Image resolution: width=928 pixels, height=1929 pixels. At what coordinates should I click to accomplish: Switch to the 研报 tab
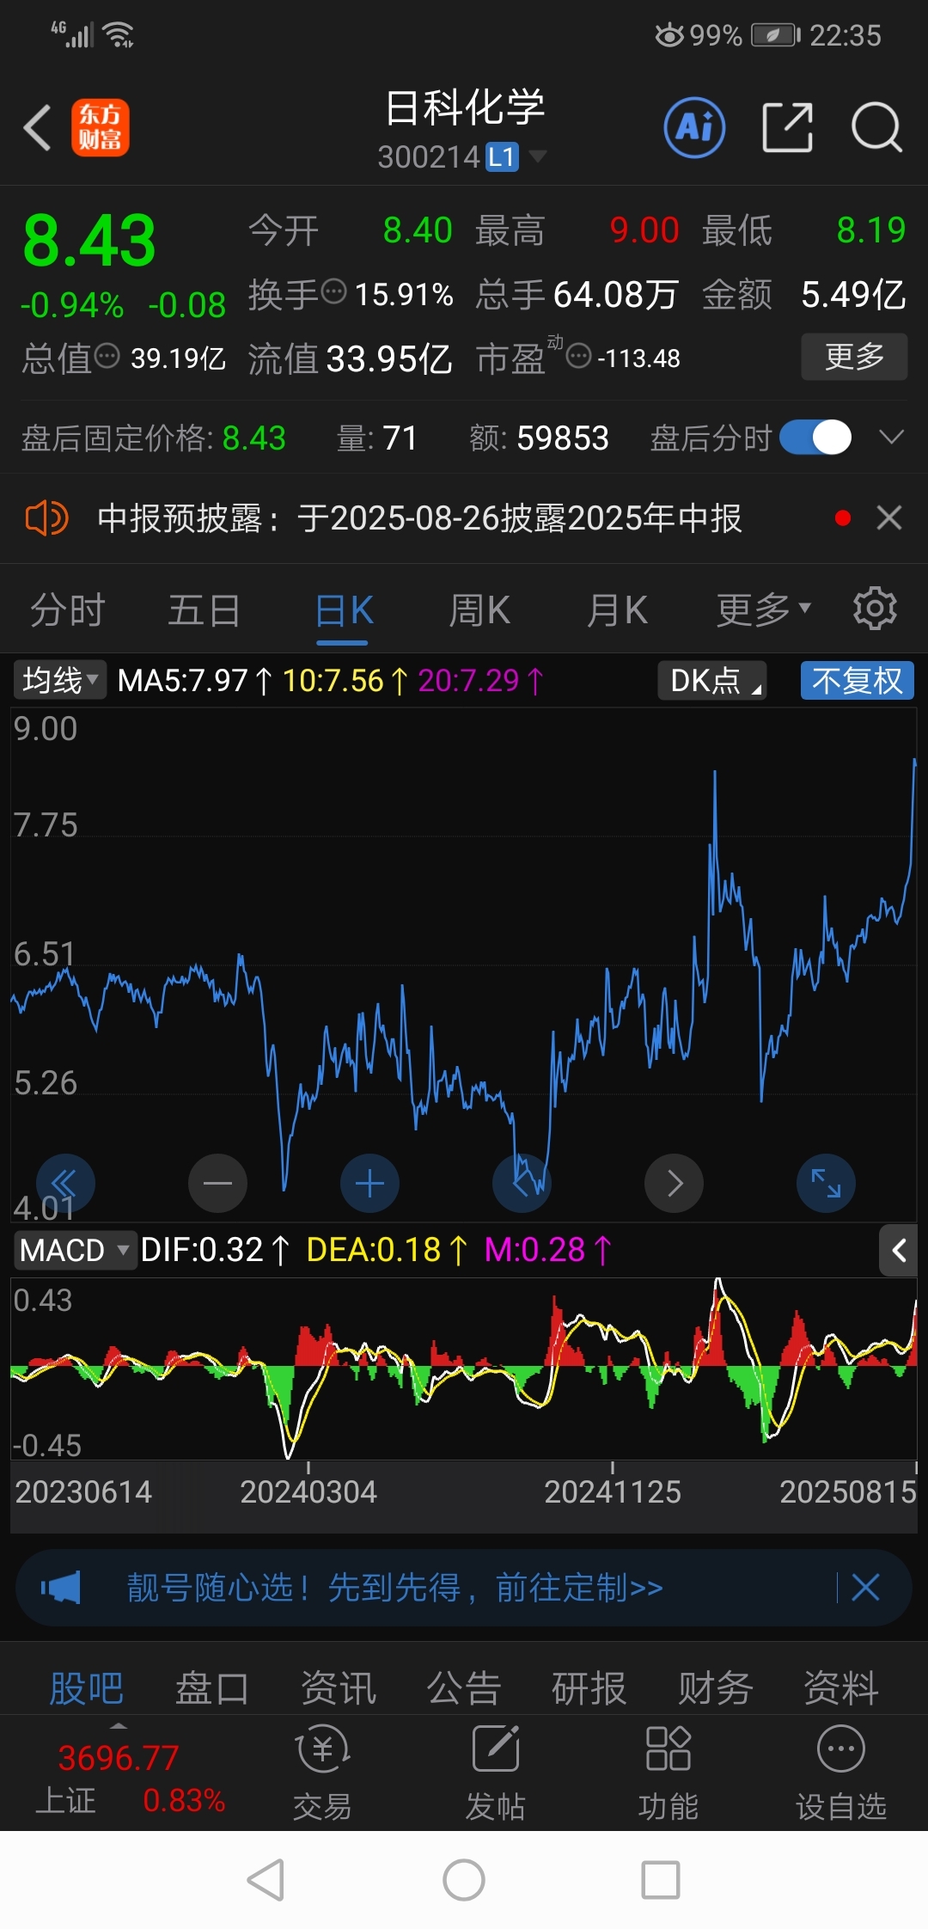coord(589,1688)
